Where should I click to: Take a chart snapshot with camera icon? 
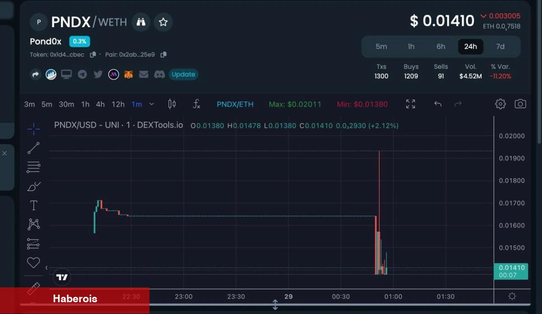(520, 104)
